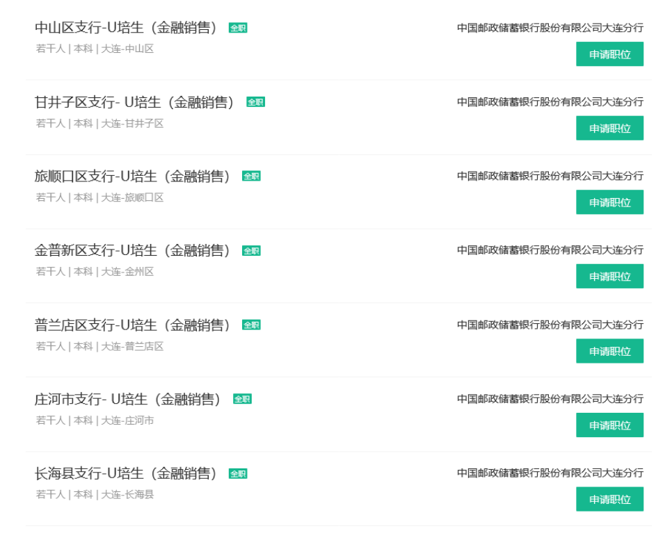Screen dimensions: 672x540
Task: Select the 旅顺口区支行-U培生 job title
Action: [x=133, y=177]
